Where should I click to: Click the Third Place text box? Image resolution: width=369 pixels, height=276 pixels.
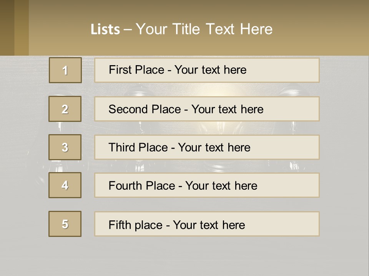click(x=207, y=147)
